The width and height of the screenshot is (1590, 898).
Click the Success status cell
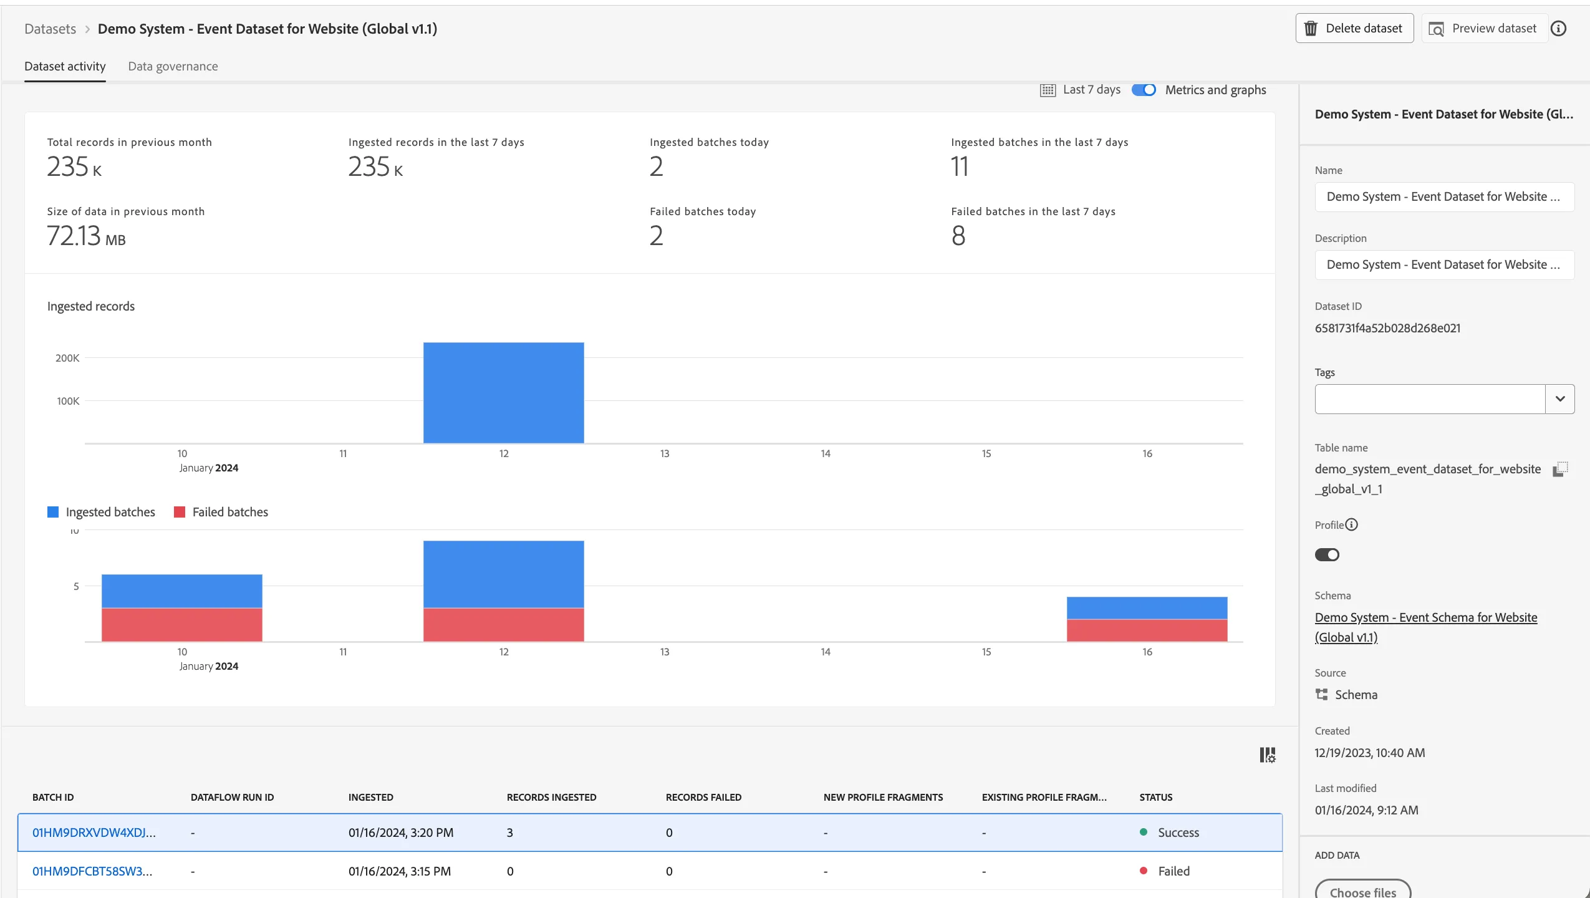pyautogui.click(x=1169, y=833)
